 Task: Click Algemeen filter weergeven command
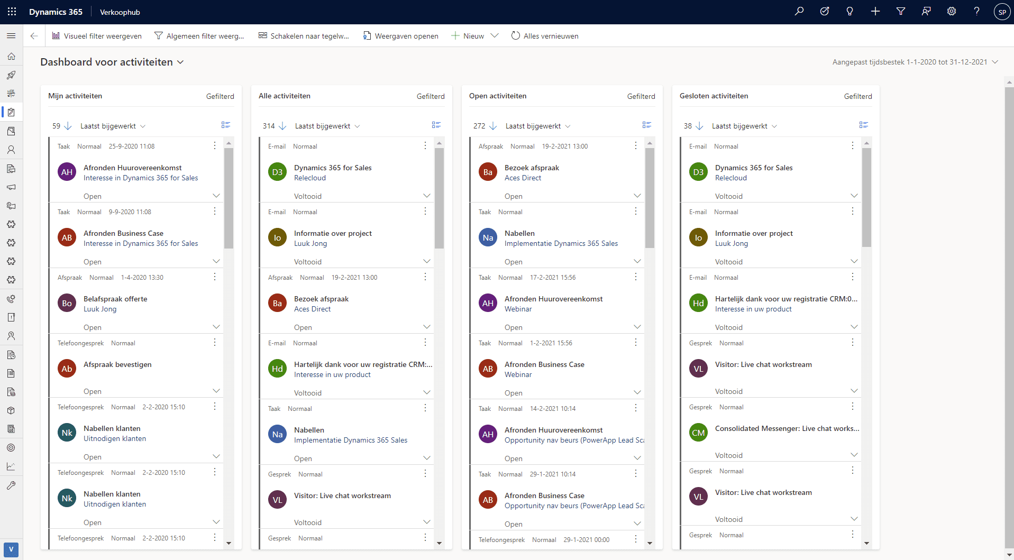pos(199,36)
